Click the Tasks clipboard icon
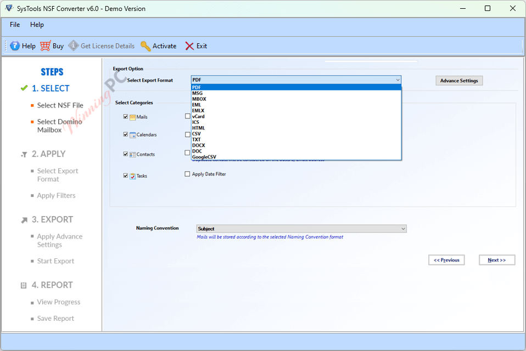Image resolution: width=526 pixels, height=351 pixels. pyautogui.click(x=132, y=176)
